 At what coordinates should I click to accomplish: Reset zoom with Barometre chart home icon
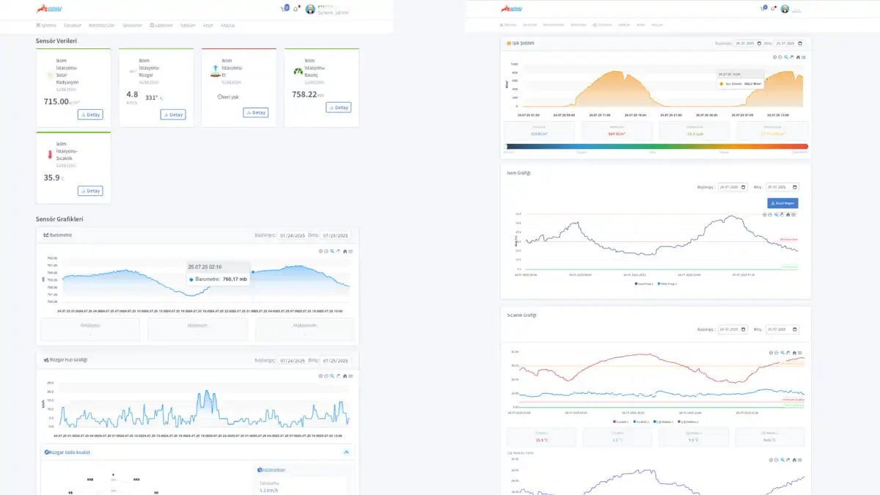pos(345,252)
